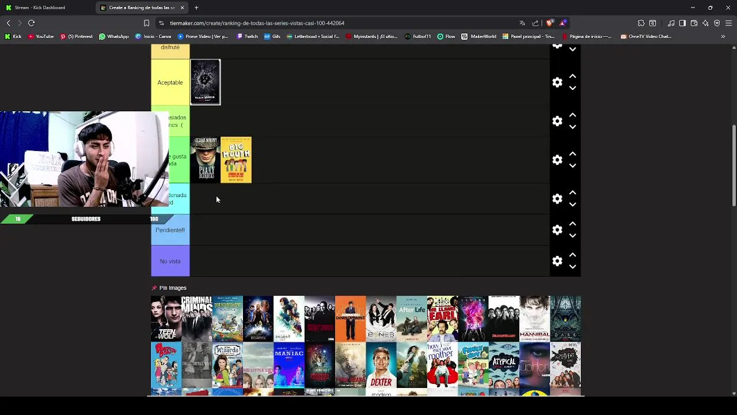Viewport: 737px width, 415px height.
Task: Select Black Mirror poster in Aceptable tier
Action: point(206,82)
